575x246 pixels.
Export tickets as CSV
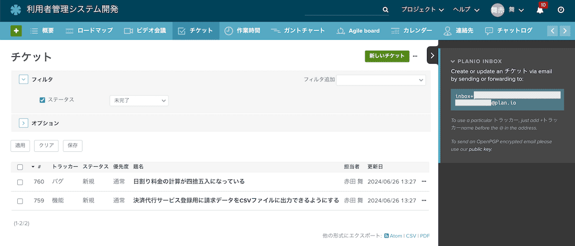(x=411, y=236)
